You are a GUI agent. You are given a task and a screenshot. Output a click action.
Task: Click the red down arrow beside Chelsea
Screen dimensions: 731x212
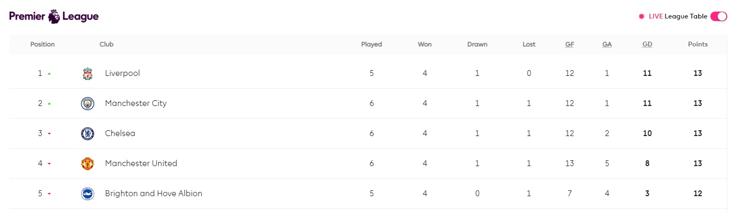tap(49, 134)
